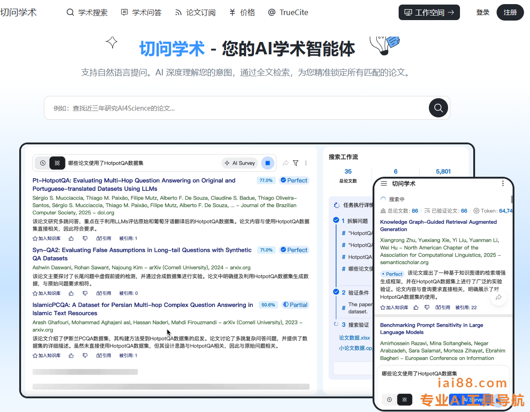The image size is (530, 412).
Task: Open three-dot more menu beside the filter icon
Action: (x=306, y=163)
